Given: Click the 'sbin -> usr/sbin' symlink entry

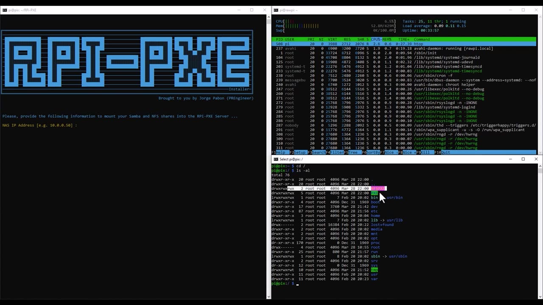Looking at the screenshot, I should [389, 256].
